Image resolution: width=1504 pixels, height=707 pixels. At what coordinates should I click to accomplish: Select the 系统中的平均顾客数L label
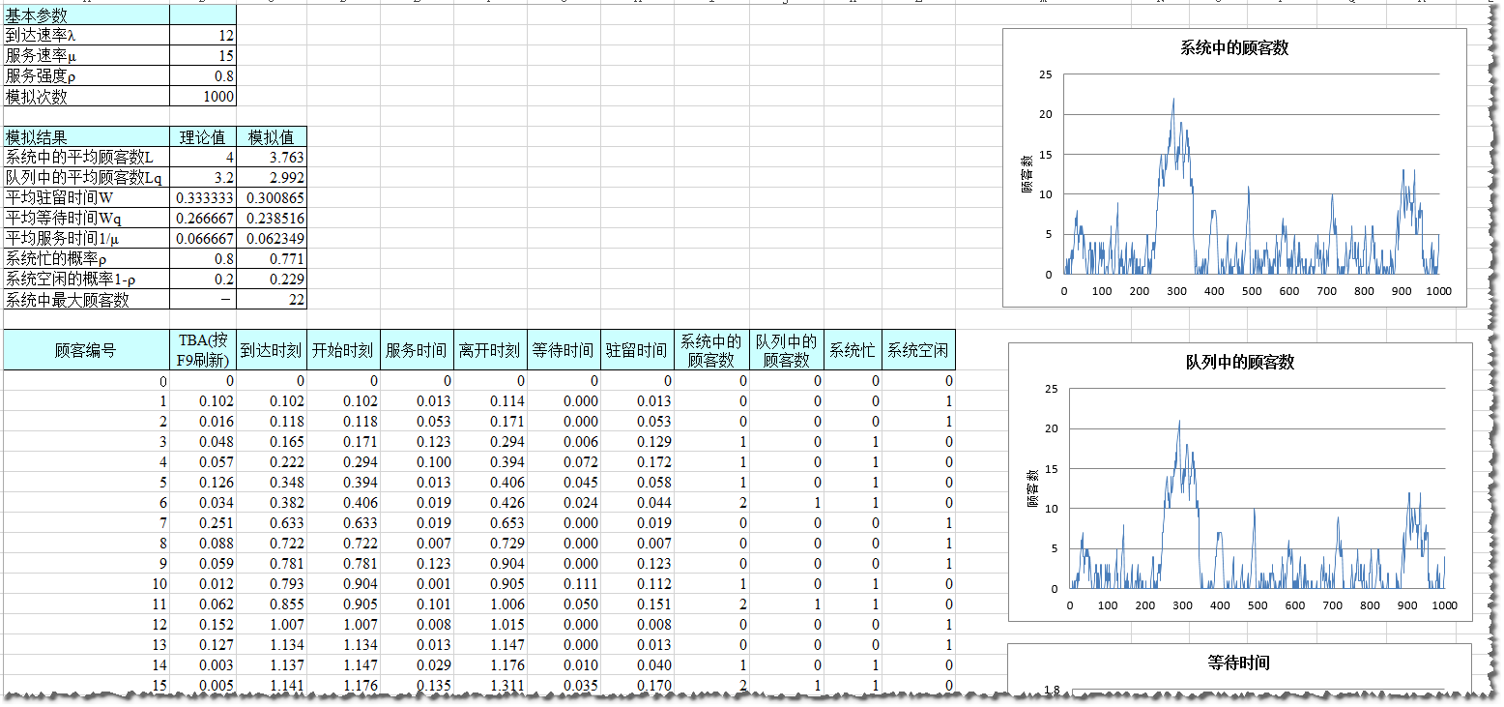(86, 158)
